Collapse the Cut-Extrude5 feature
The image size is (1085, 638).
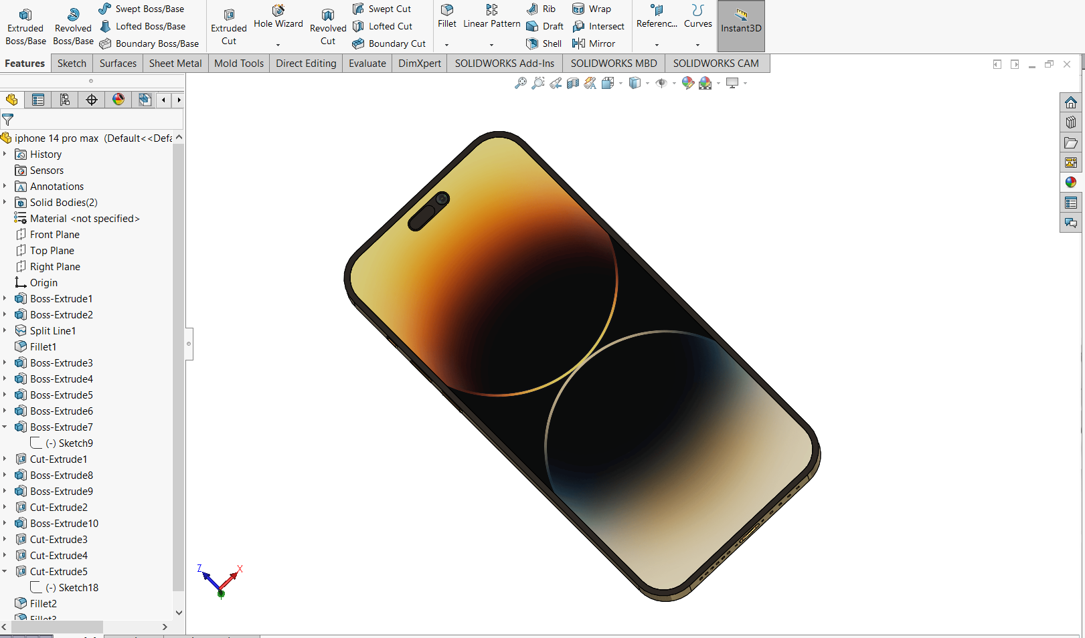[x=5, y=571]
